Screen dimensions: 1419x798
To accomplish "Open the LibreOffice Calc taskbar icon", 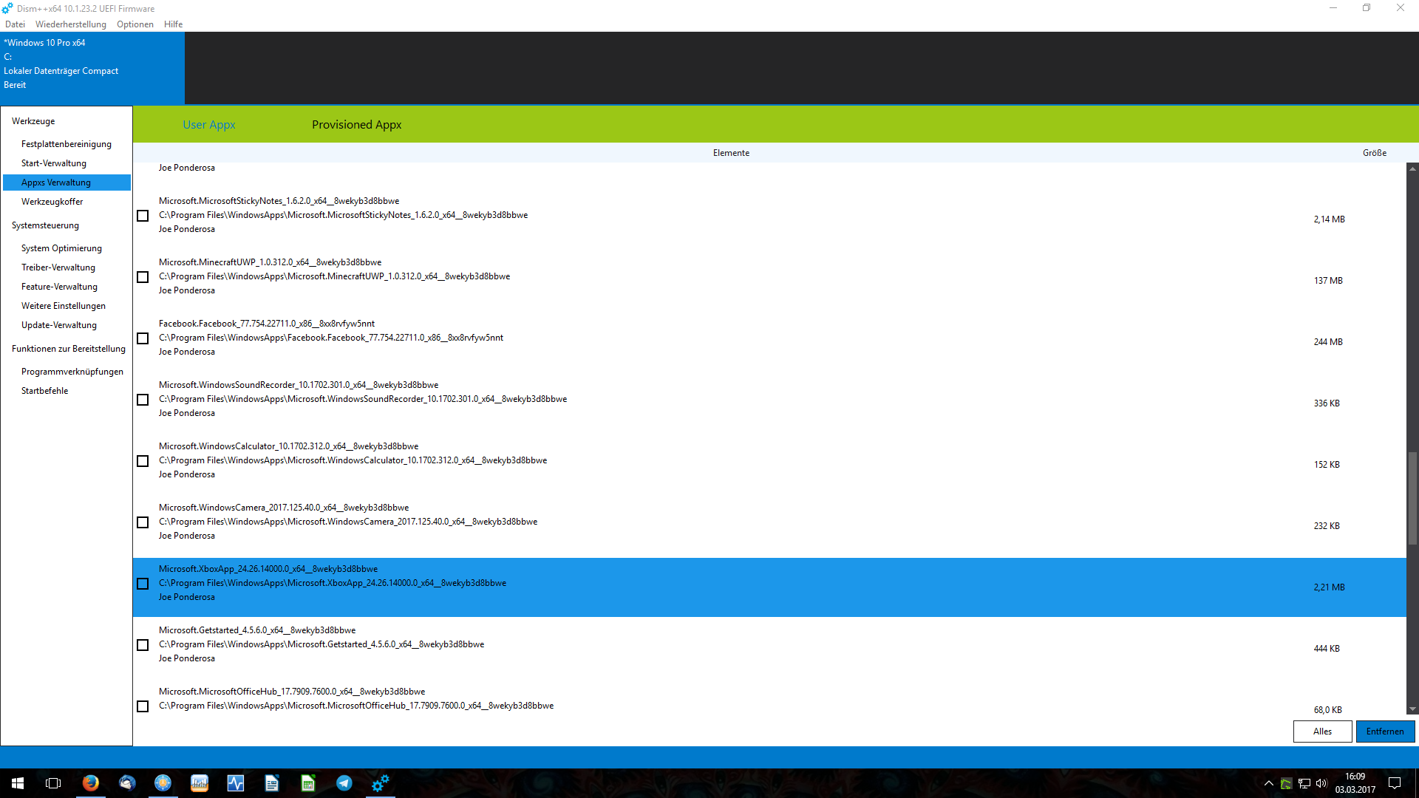I will pos(308,783).
